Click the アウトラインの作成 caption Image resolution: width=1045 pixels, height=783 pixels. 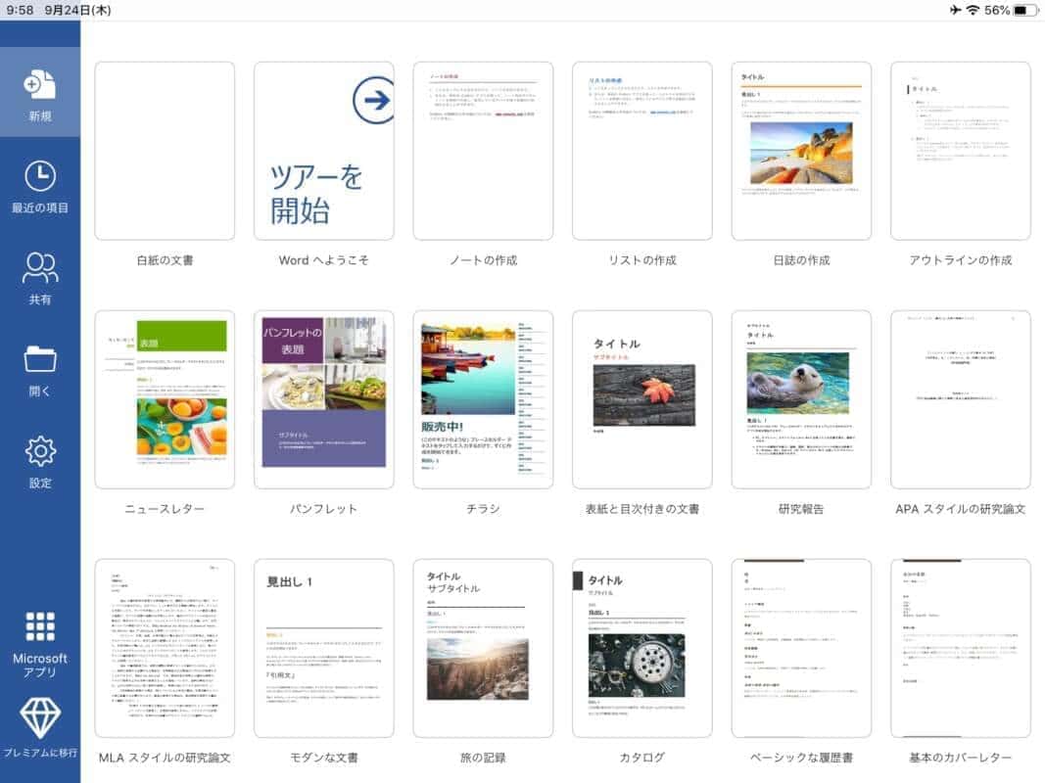pyautogui.click(x=961, y=260)
